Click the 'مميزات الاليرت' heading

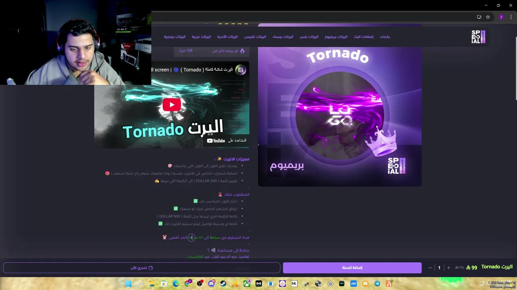coord(233,159)
